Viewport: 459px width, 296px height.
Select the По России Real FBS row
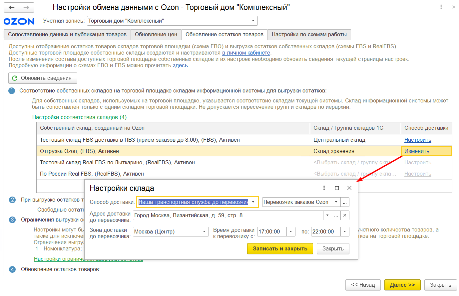(244, 174)
